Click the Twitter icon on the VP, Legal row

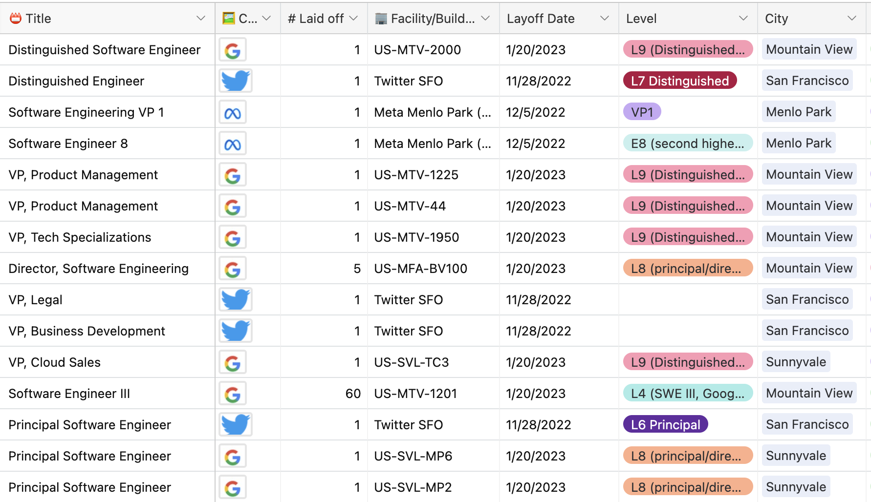click(235, 299)
